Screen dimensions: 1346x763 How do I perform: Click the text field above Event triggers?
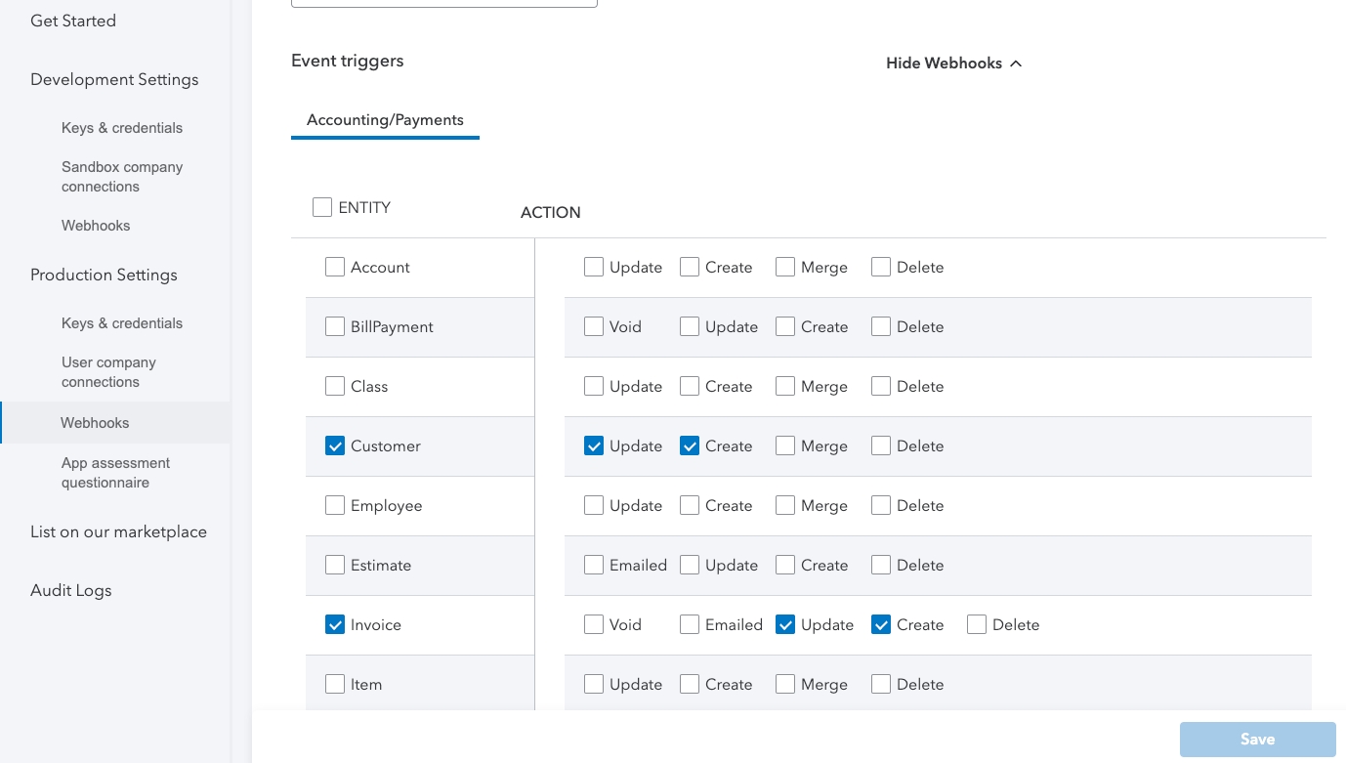[x=443, y=3]
